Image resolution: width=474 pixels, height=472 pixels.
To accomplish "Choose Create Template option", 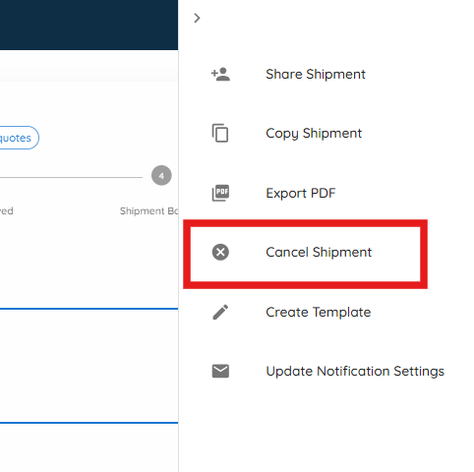I will (x=319, y=312).
